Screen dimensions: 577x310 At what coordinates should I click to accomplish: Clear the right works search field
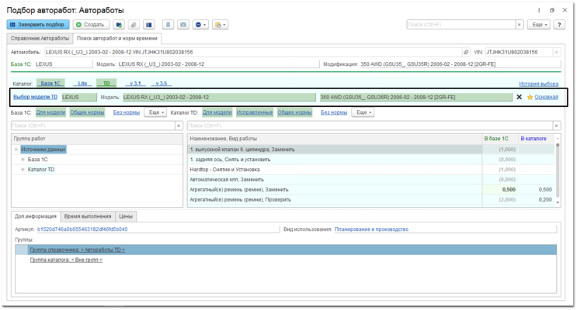(556, 126)
